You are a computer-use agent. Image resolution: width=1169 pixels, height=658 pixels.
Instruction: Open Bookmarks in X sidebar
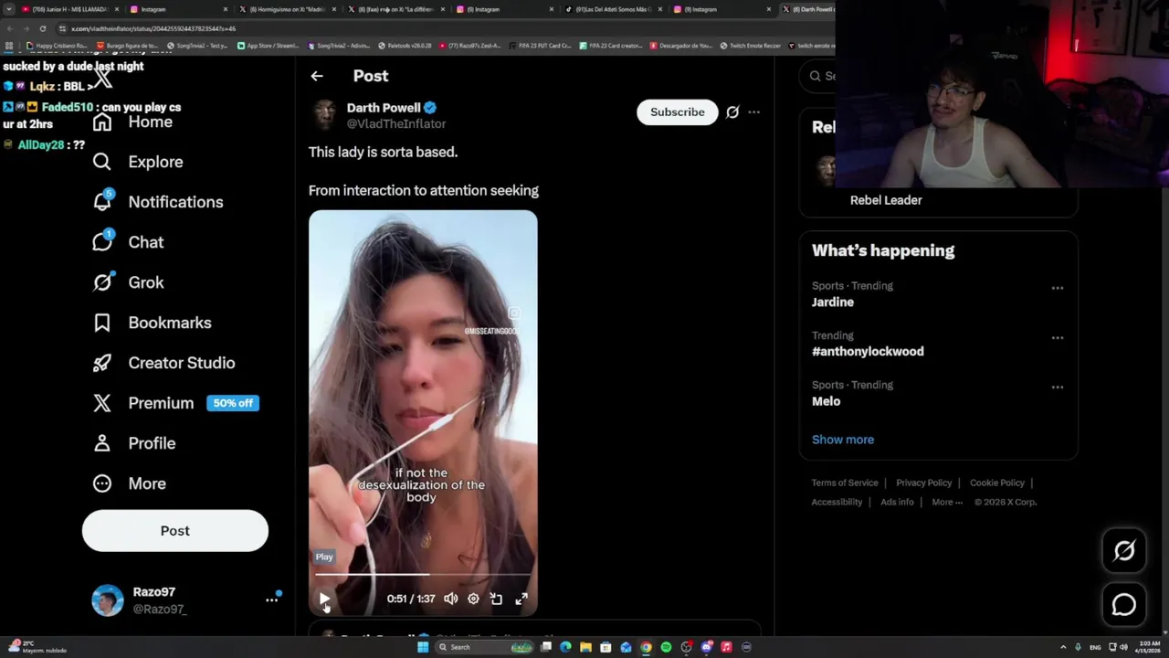153,323
